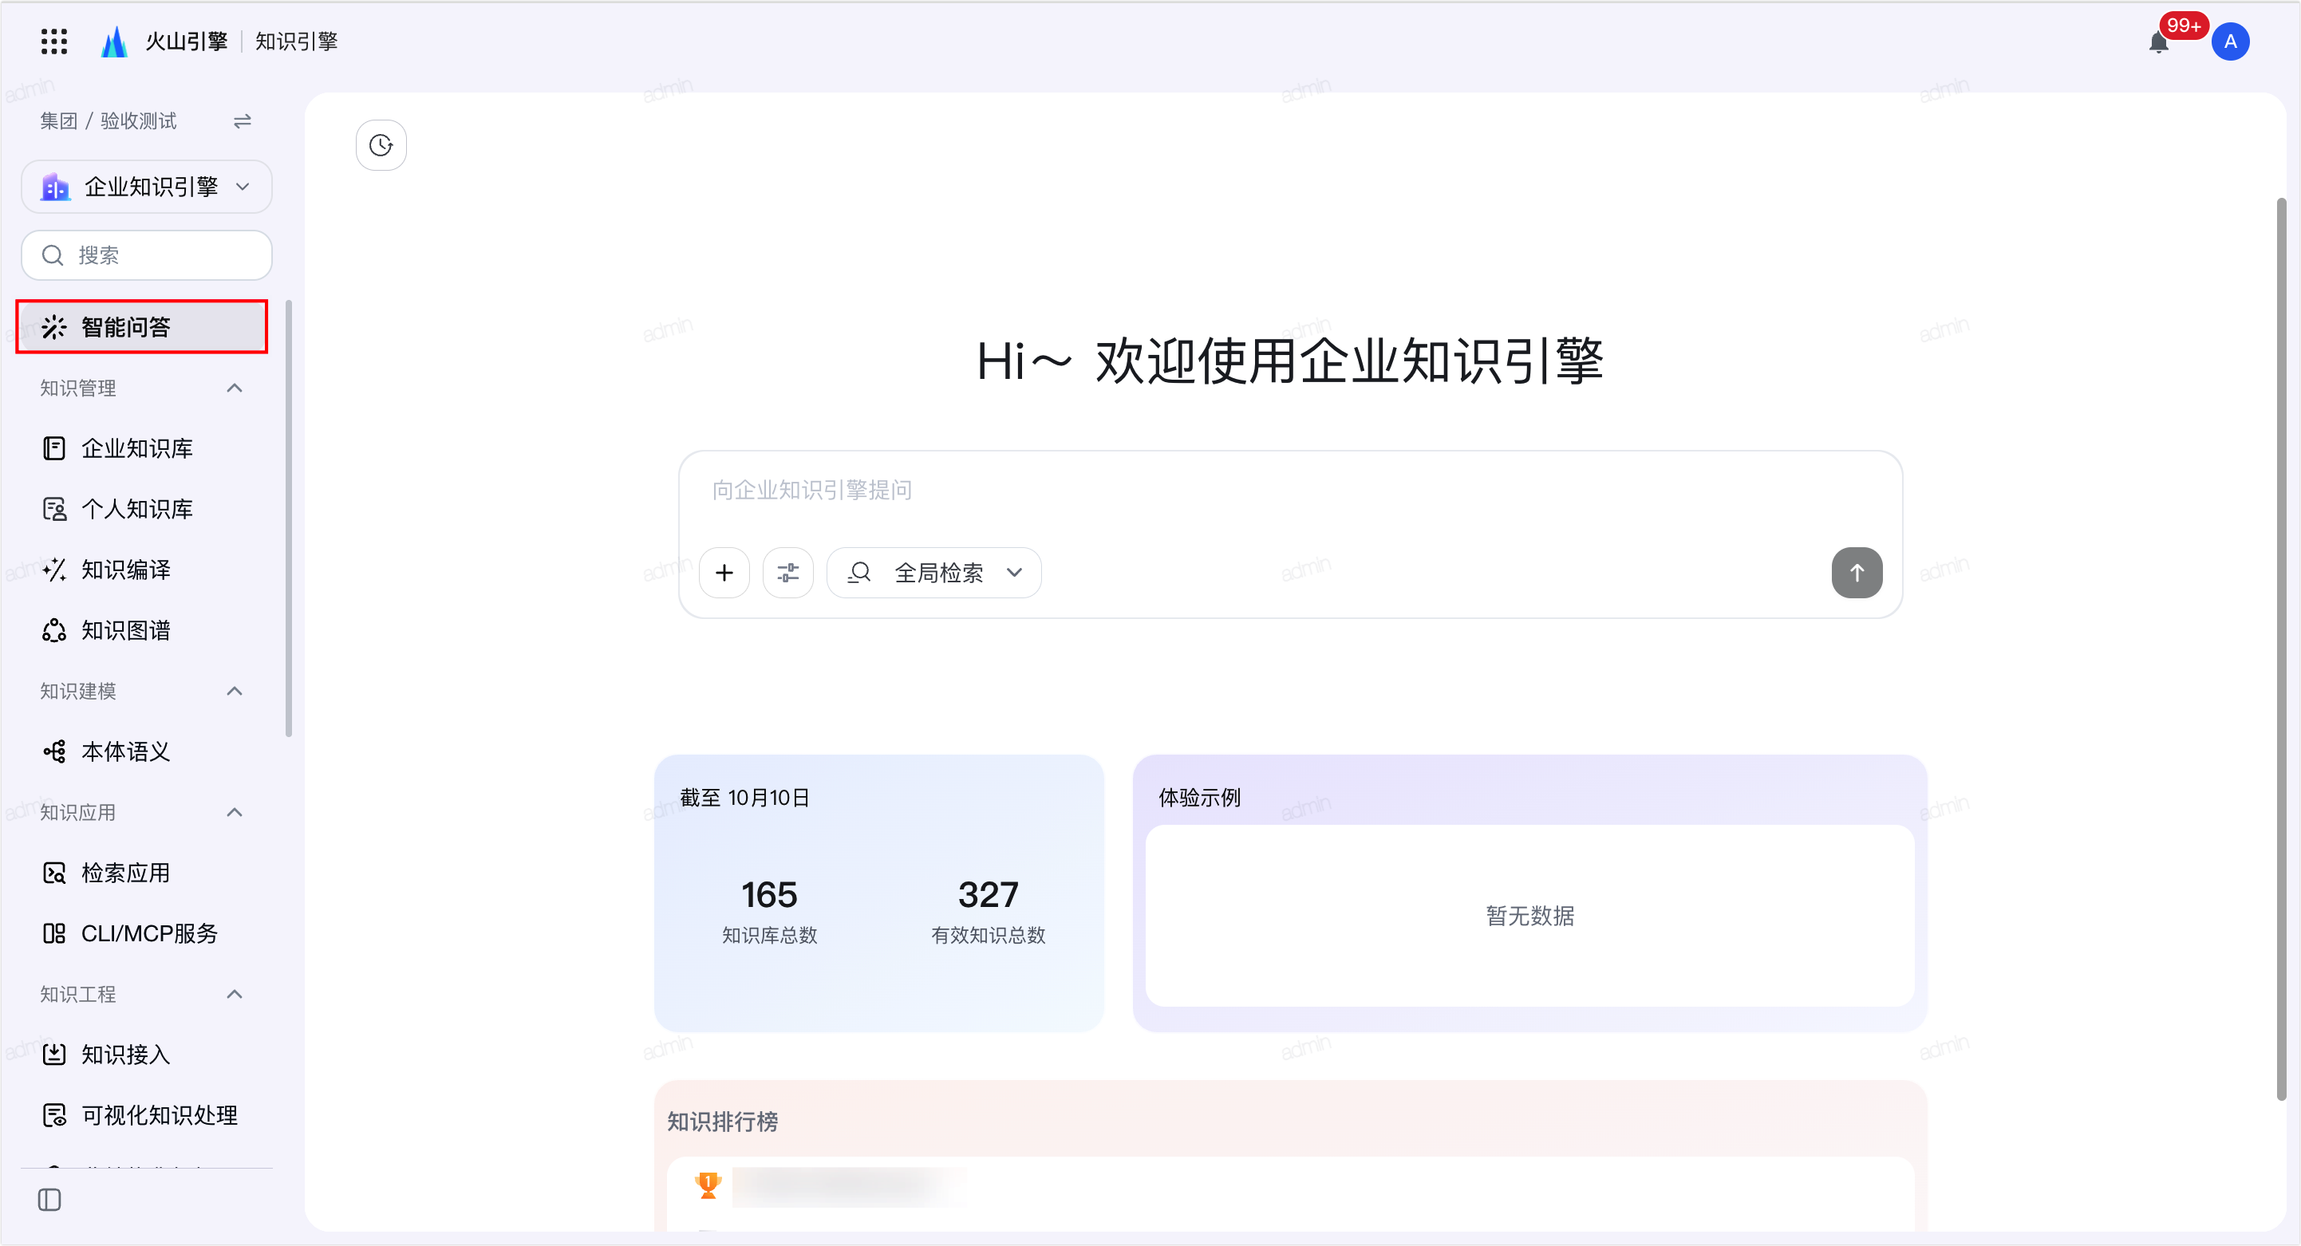Click the 165 知识库总数 statistic

point(769,911)
